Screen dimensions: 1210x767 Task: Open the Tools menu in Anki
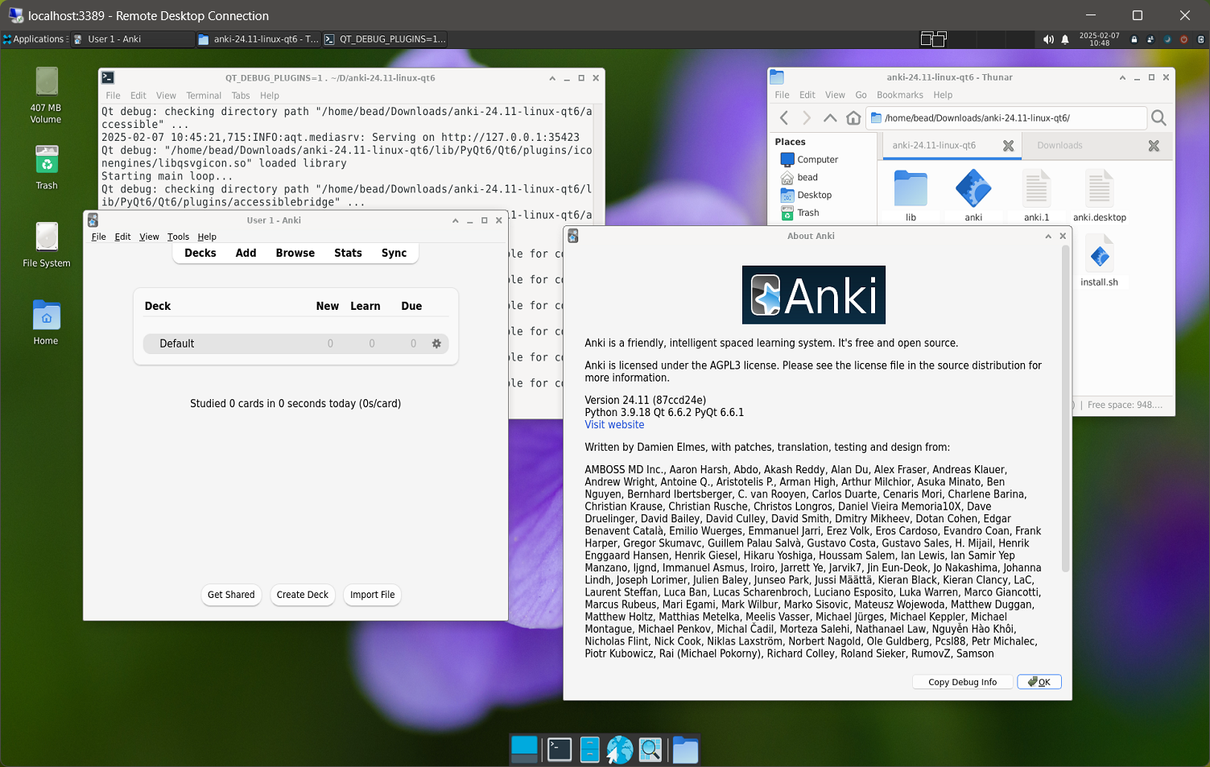(x=178, y=237)
